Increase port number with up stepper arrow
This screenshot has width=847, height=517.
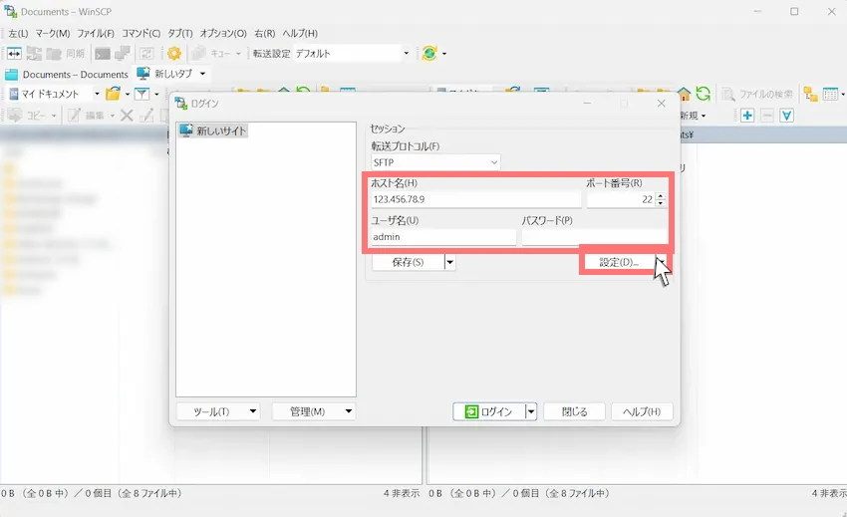pyautogui.click(x=660, y=195)
